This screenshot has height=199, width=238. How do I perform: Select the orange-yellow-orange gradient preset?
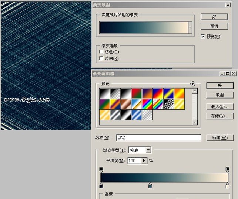pyautogui.click(x=179, y=93)
